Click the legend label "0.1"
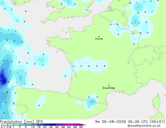This screenshot has width=166, height=128. pyautogui.click(x=3, y=127)
